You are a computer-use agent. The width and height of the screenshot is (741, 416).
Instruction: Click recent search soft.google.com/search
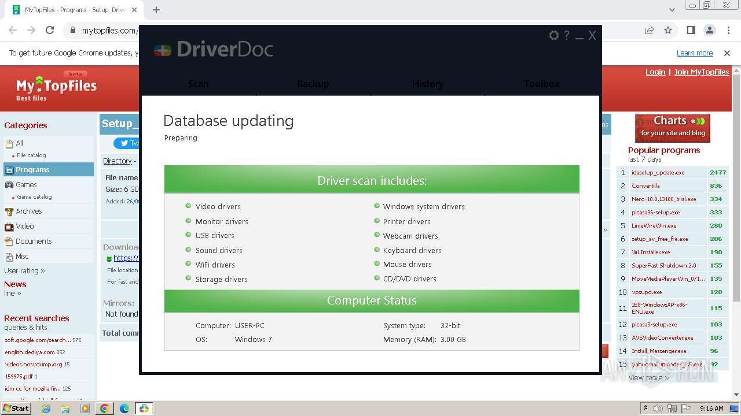tap(38, 340)
